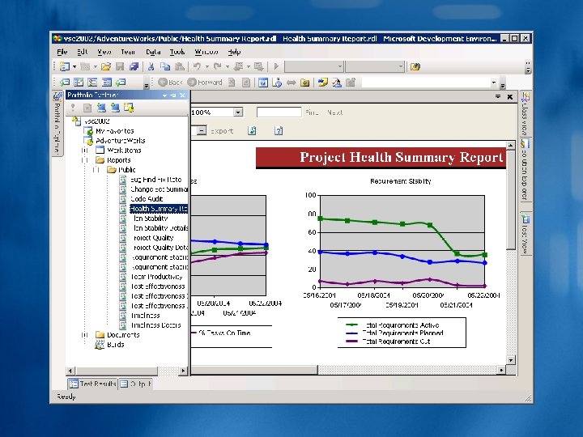The width and height of the screenshot is (583, 437).
Task: Click the Save icon in the toolbar
Action: tap(120, 67)
